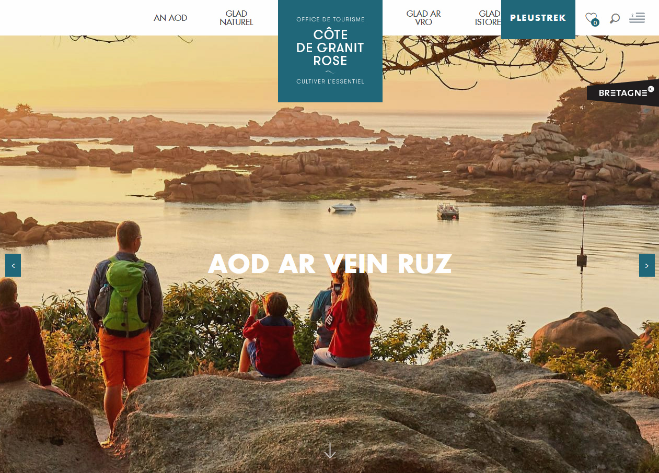Viewport: 659px width, 473px height.
Task: Click the white motorboat in the bay
Action: (343, 207)
